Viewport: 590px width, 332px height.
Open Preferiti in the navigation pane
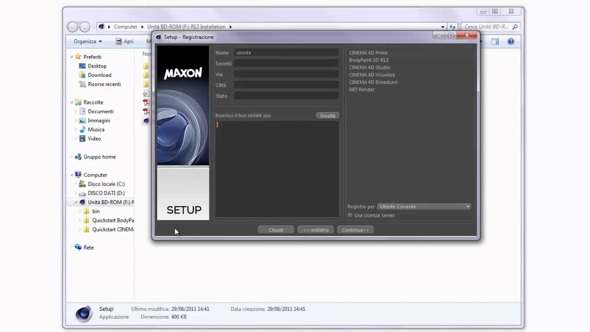[x=92, y=57]
